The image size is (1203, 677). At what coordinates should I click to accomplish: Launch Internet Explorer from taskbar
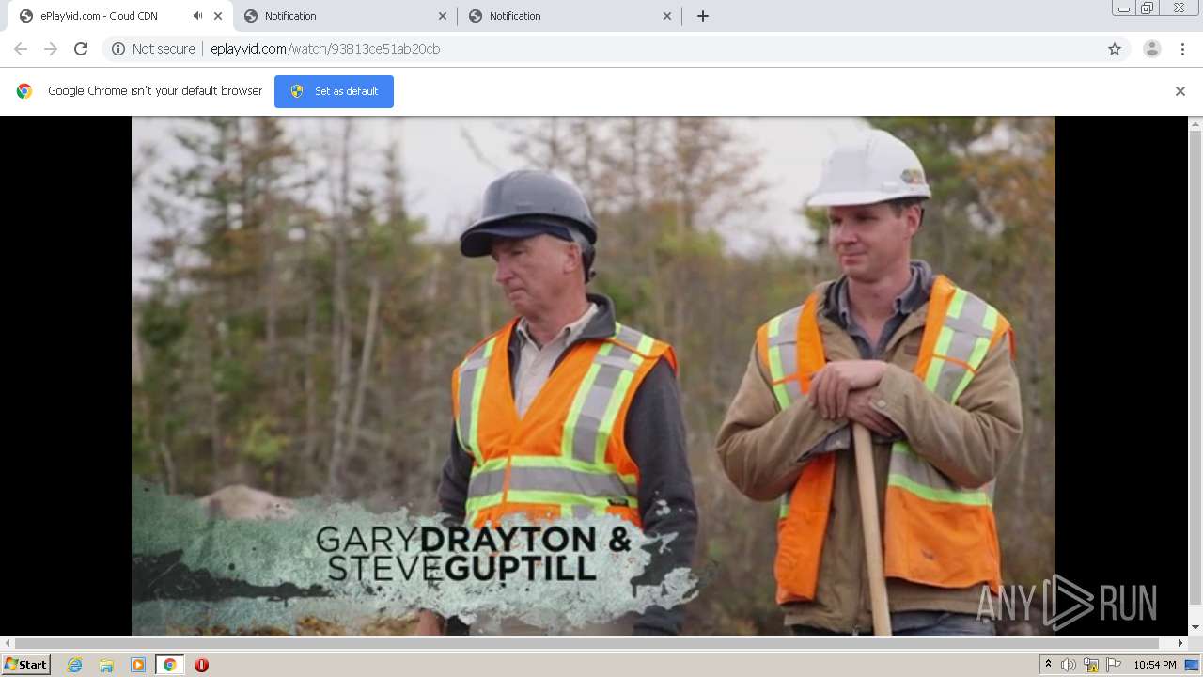74,665
